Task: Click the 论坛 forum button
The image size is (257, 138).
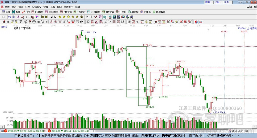Action: click(218, 2)
